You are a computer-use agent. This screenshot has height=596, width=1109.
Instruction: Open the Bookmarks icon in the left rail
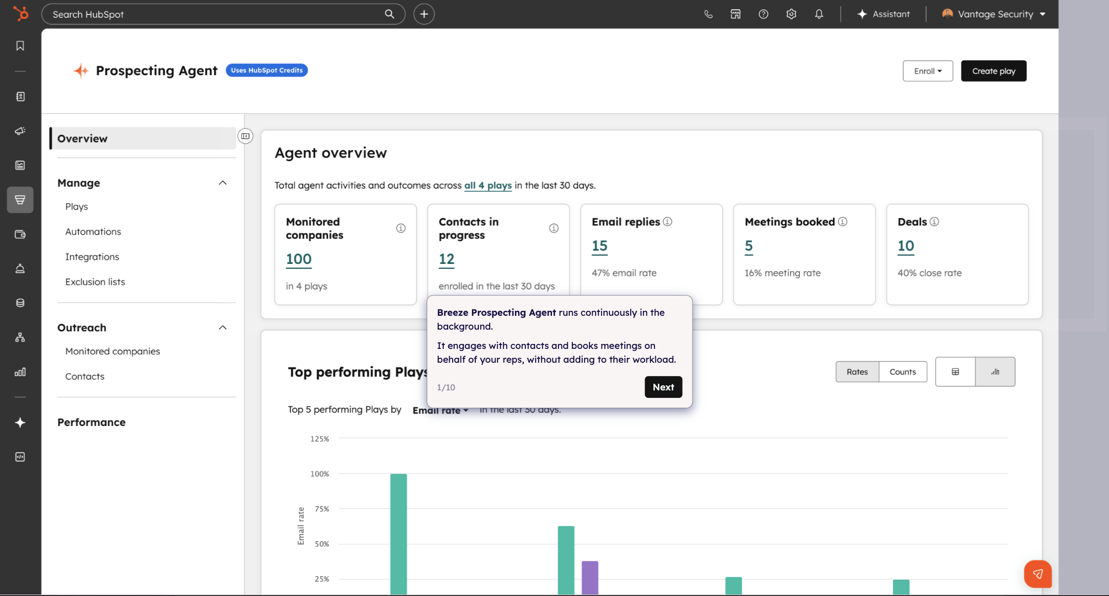(20, 46)
